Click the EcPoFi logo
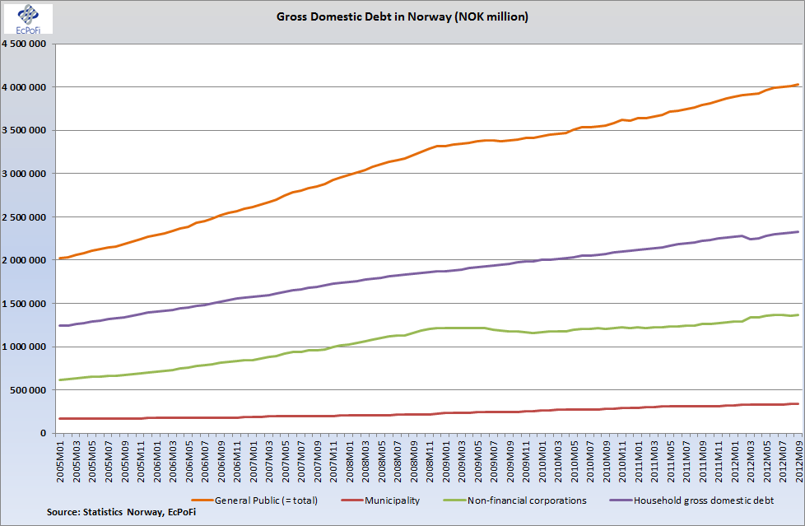This screenshot has height=526, width=805. pos(27,18)
